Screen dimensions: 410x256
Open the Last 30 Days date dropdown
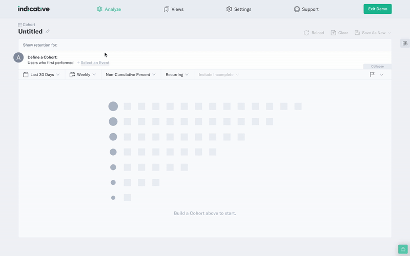[42, 74]
